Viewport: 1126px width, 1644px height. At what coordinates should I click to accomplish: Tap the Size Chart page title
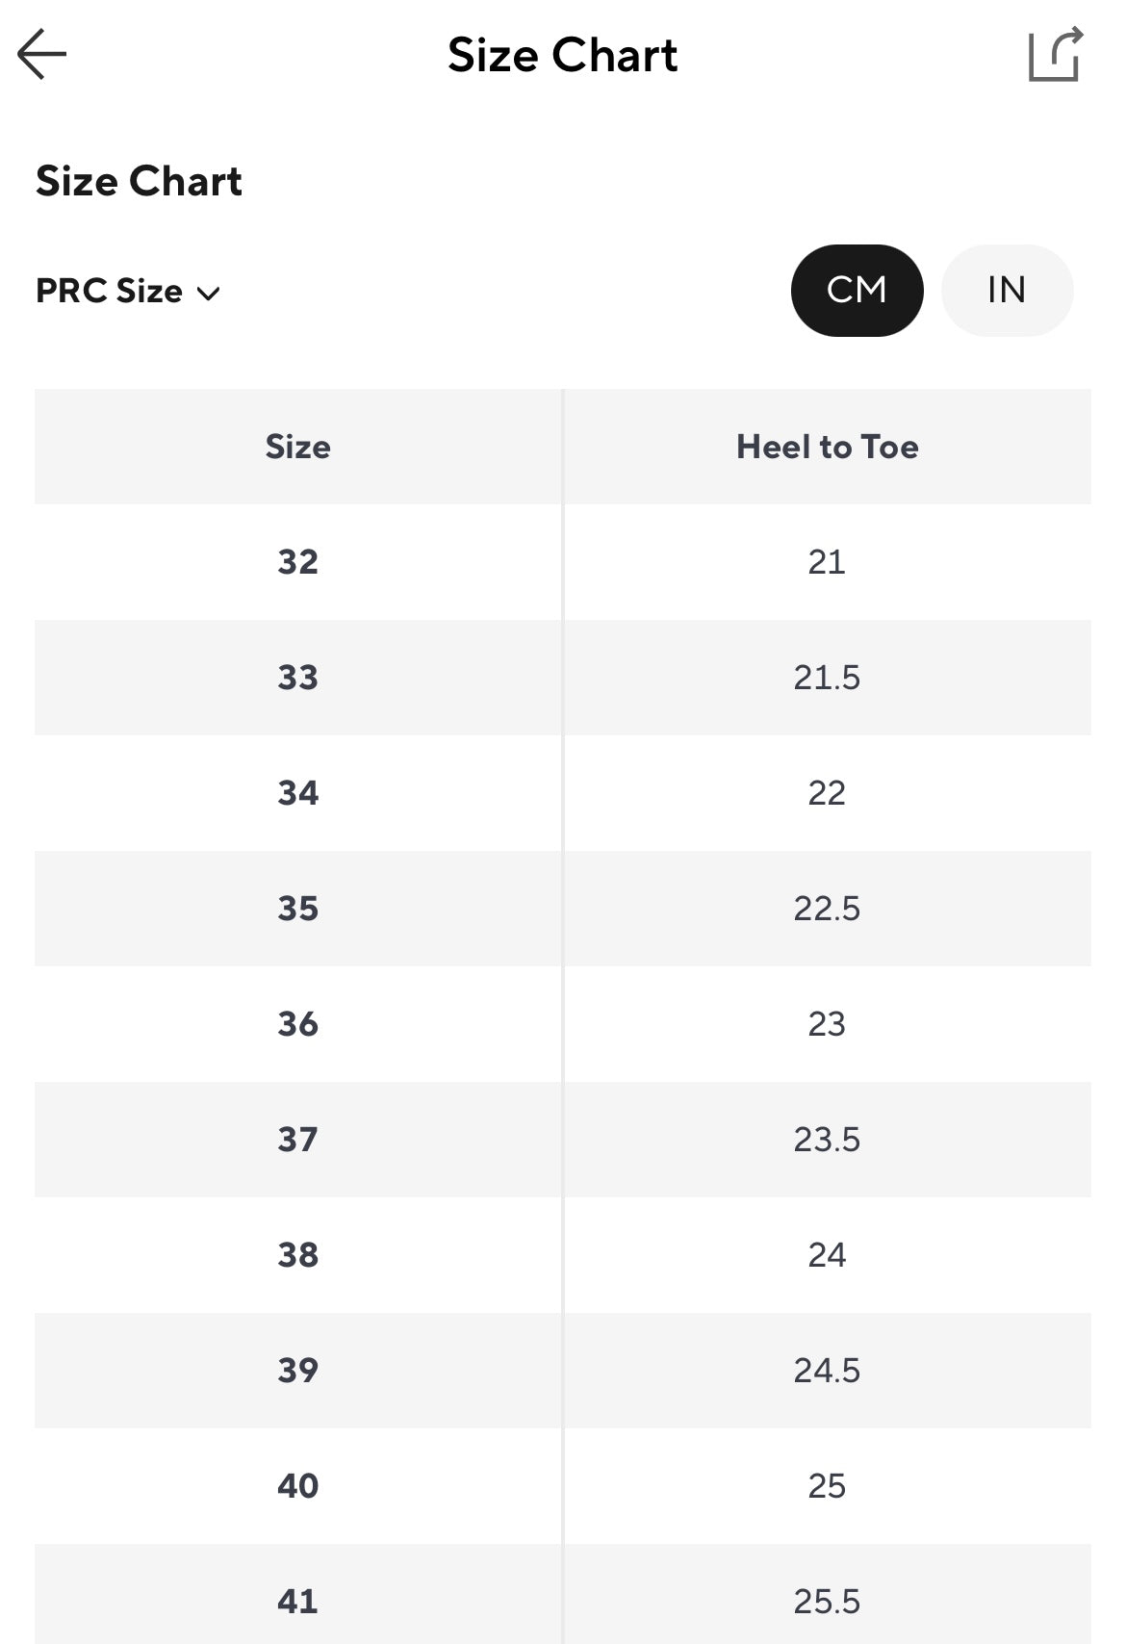point(562,55)
